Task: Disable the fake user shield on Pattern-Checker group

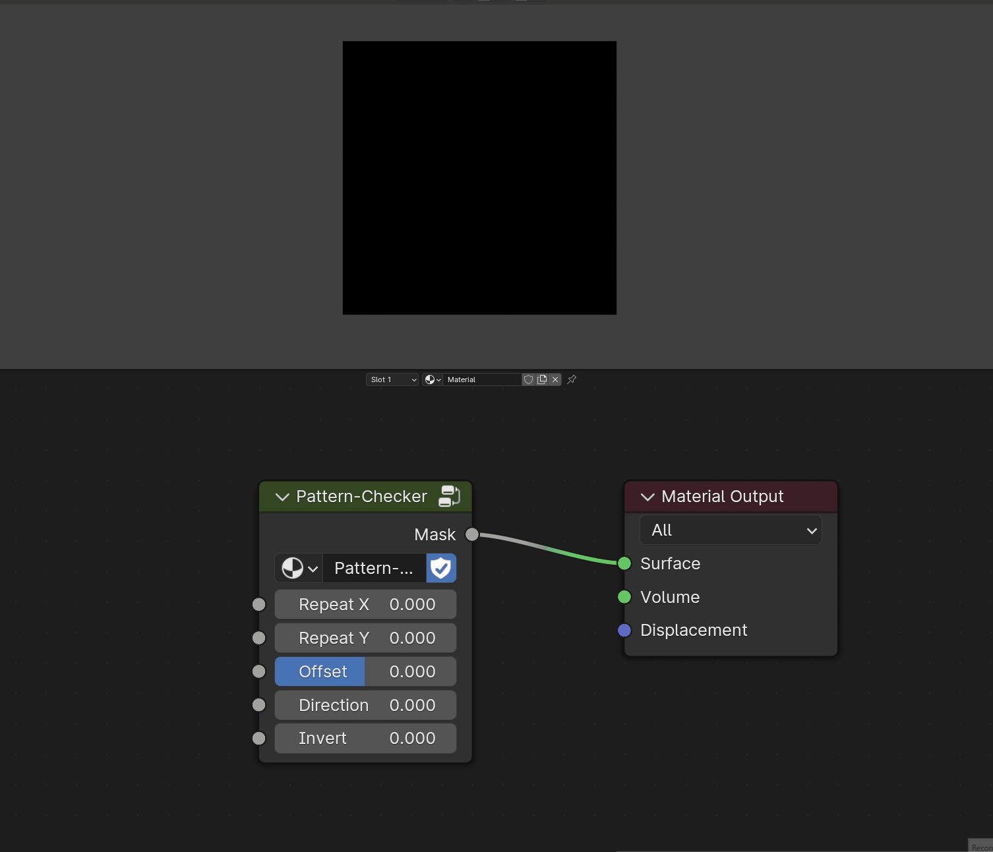Action: click(440, 568)
